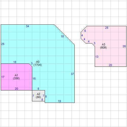The height and width of the screenshot is (127, 127).
Task: Click the 6 dimension on A3's upper diagonal
Action: (x=85, y=31)
